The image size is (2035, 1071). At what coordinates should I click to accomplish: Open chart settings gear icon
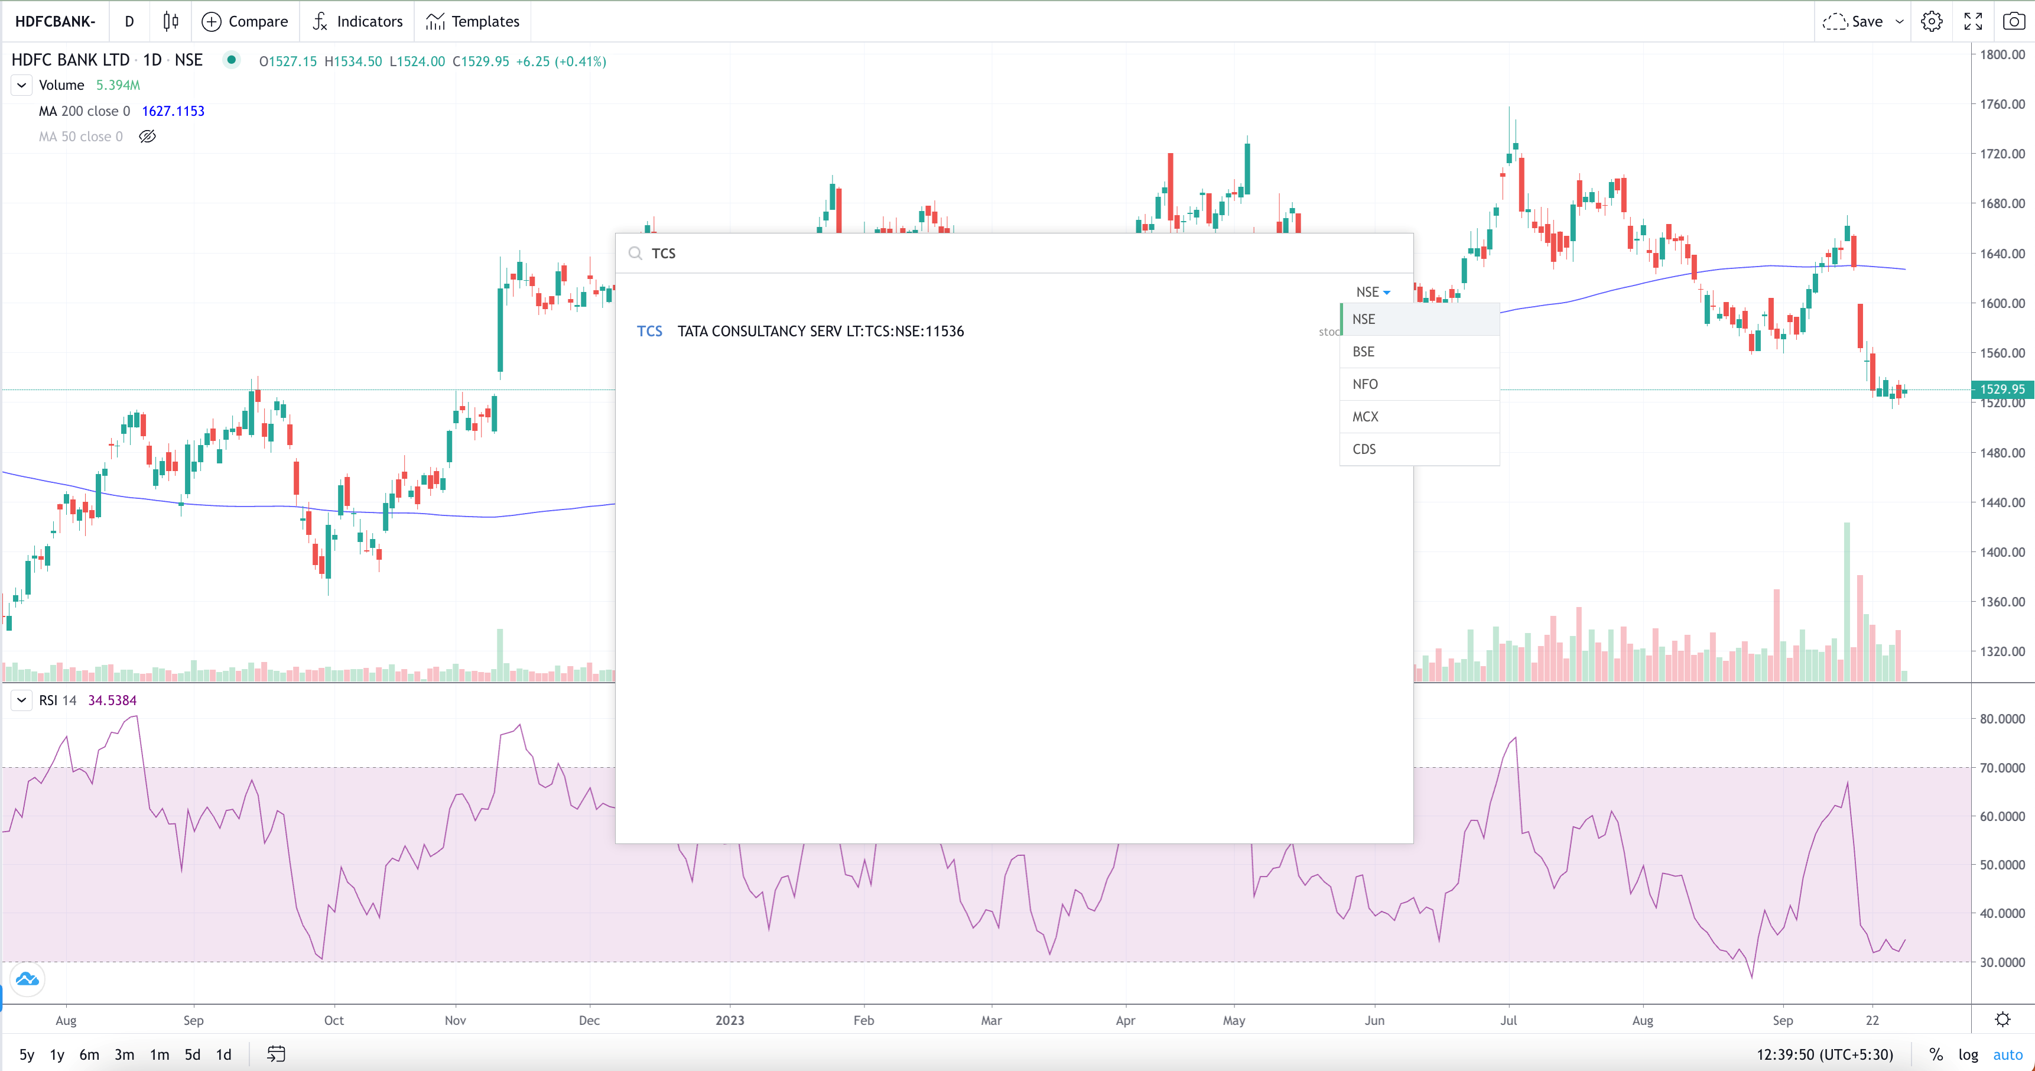pos(1932,21)
